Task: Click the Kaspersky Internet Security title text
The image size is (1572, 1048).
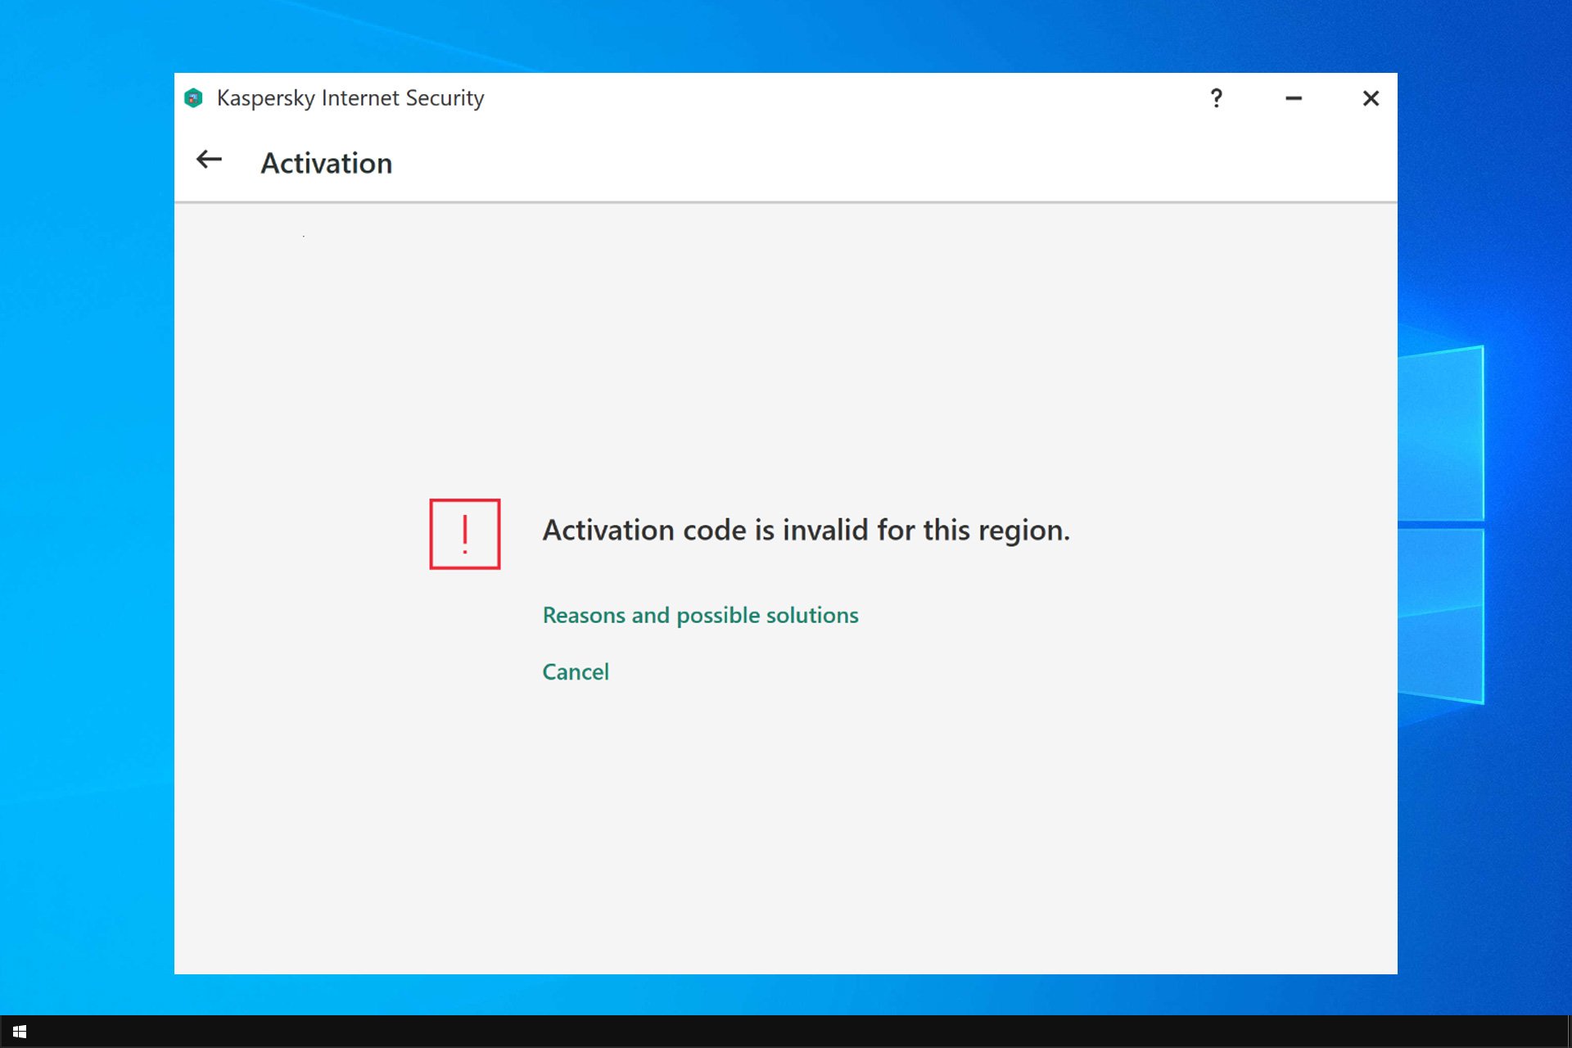Action: [x=350, y=98]
